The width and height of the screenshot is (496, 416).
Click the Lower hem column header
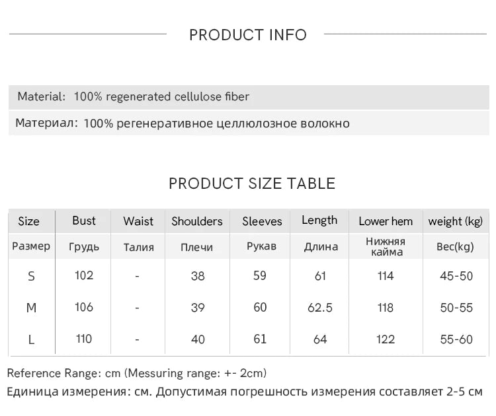coord(386,221)
